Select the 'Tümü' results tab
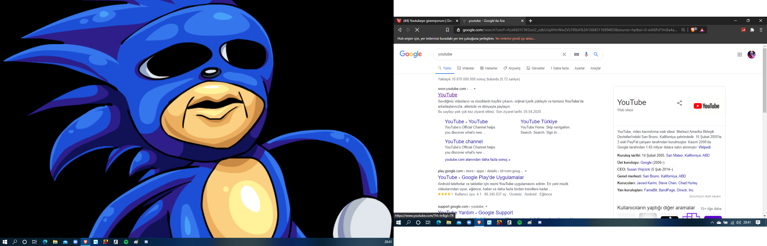Viewport: 767px width, 246px height. [444, 68]
